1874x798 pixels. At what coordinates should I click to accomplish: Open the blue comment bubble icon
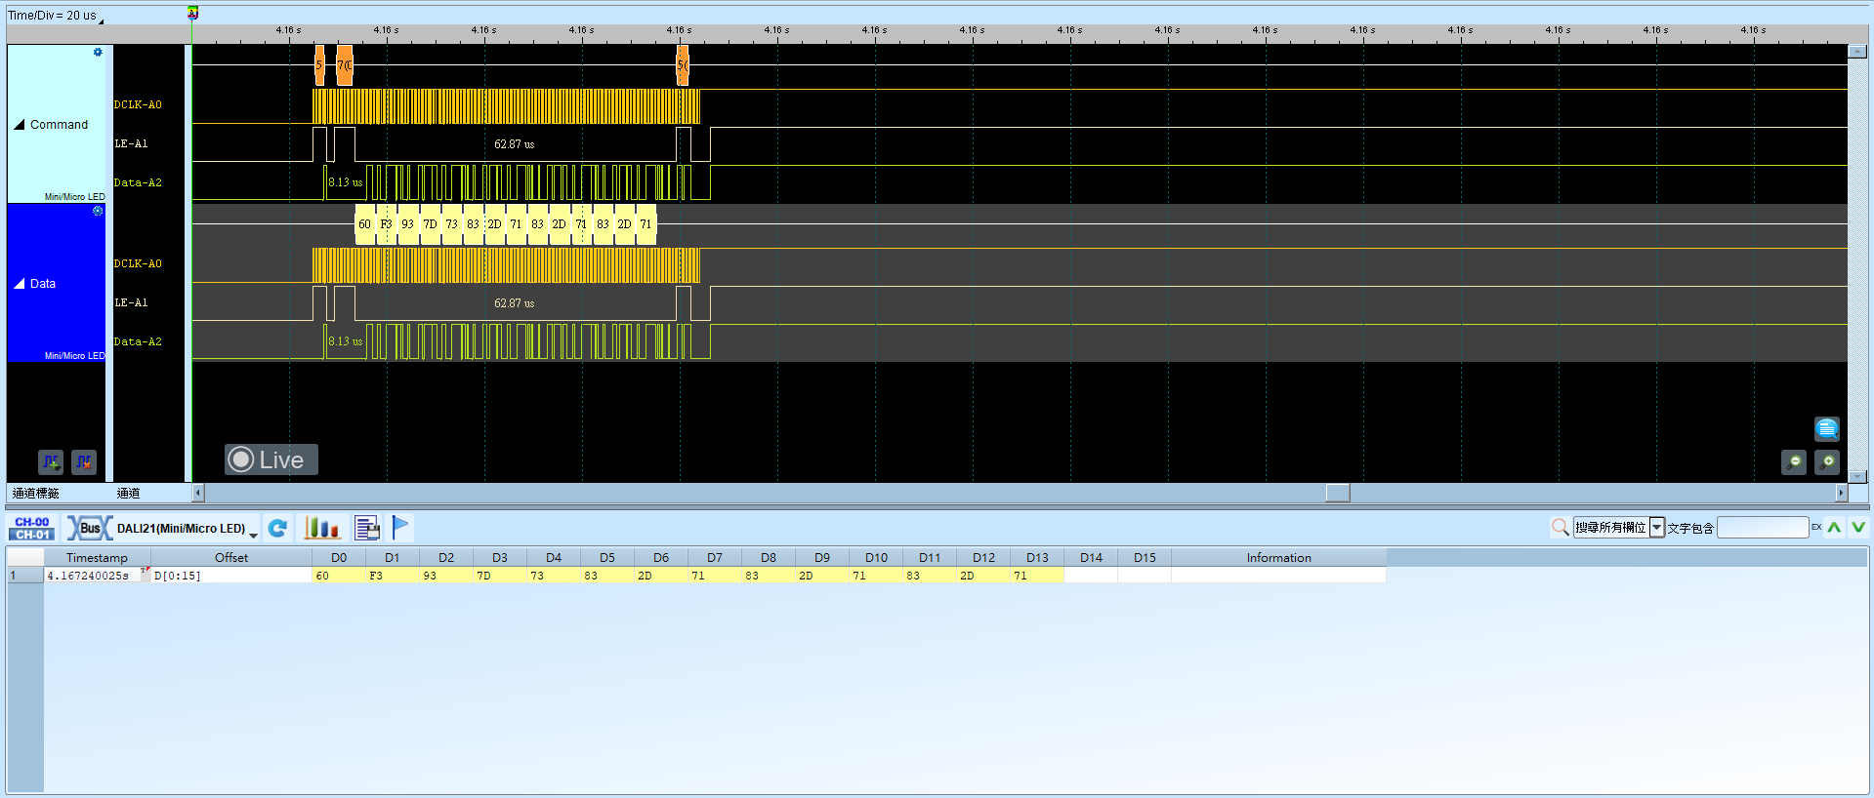(x=1826, y=428)
